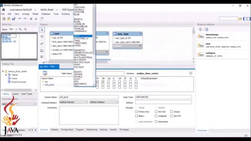This screenshot has width=251, height=141.
Task: Open the Database menu
Action: coord(46,14)
